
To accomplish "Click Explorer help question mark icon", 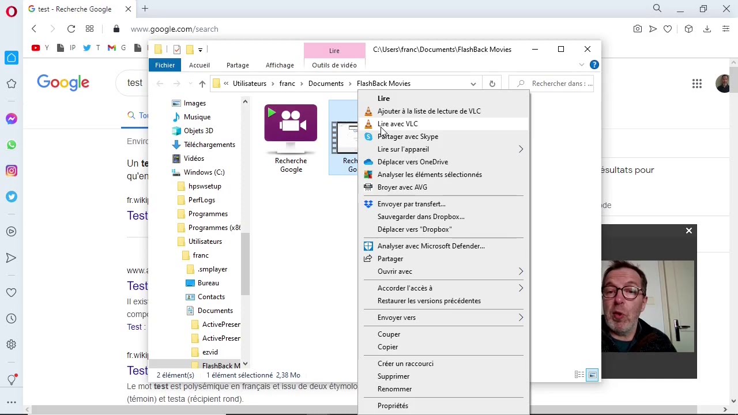I will [x=594, y=65].
